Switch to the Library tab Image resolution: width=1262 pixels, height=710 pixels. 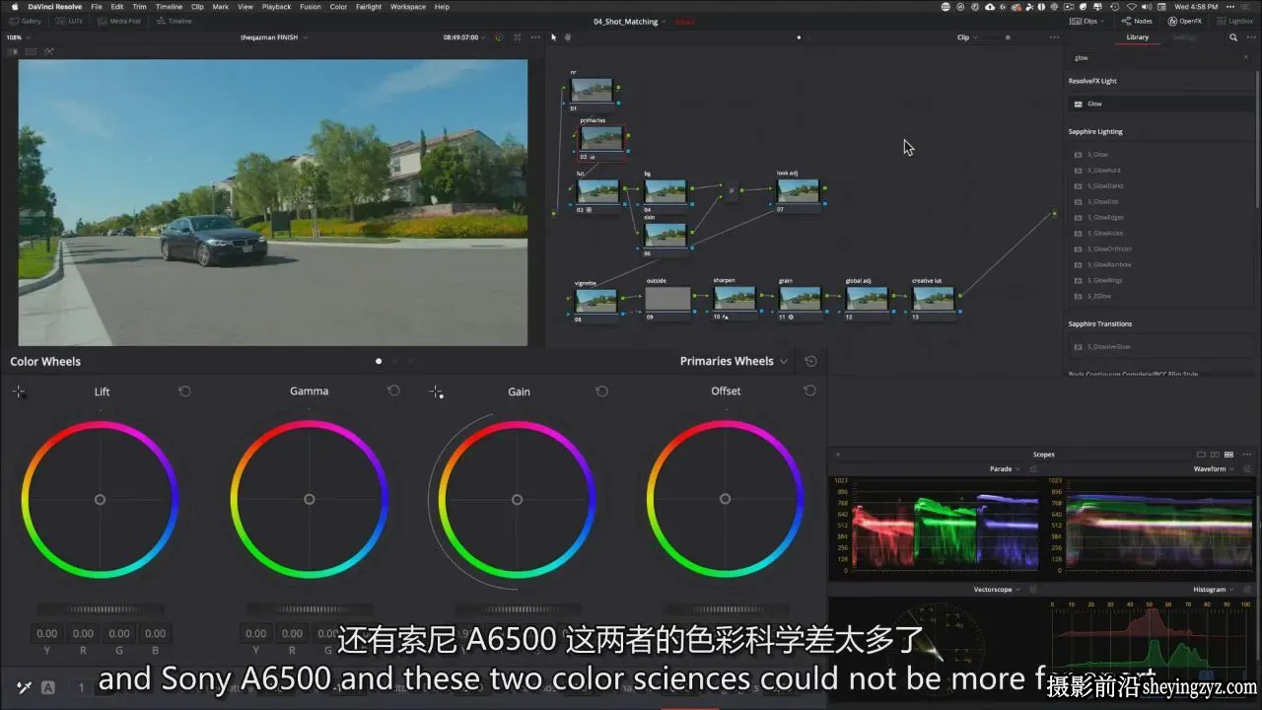click(1138, 37)
